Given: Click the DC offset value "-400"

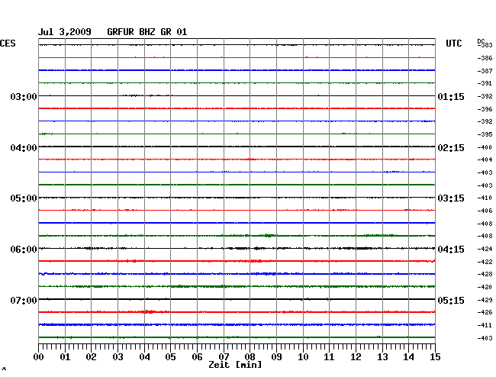Looking at the screenshot, I should [x=485, y=148].
